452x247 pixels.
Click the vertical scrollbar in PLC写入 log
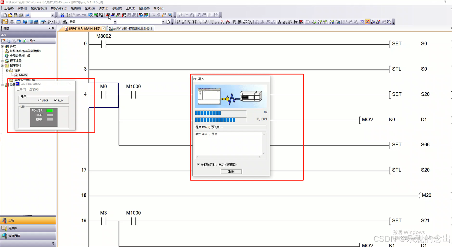(x=264, y=144)
